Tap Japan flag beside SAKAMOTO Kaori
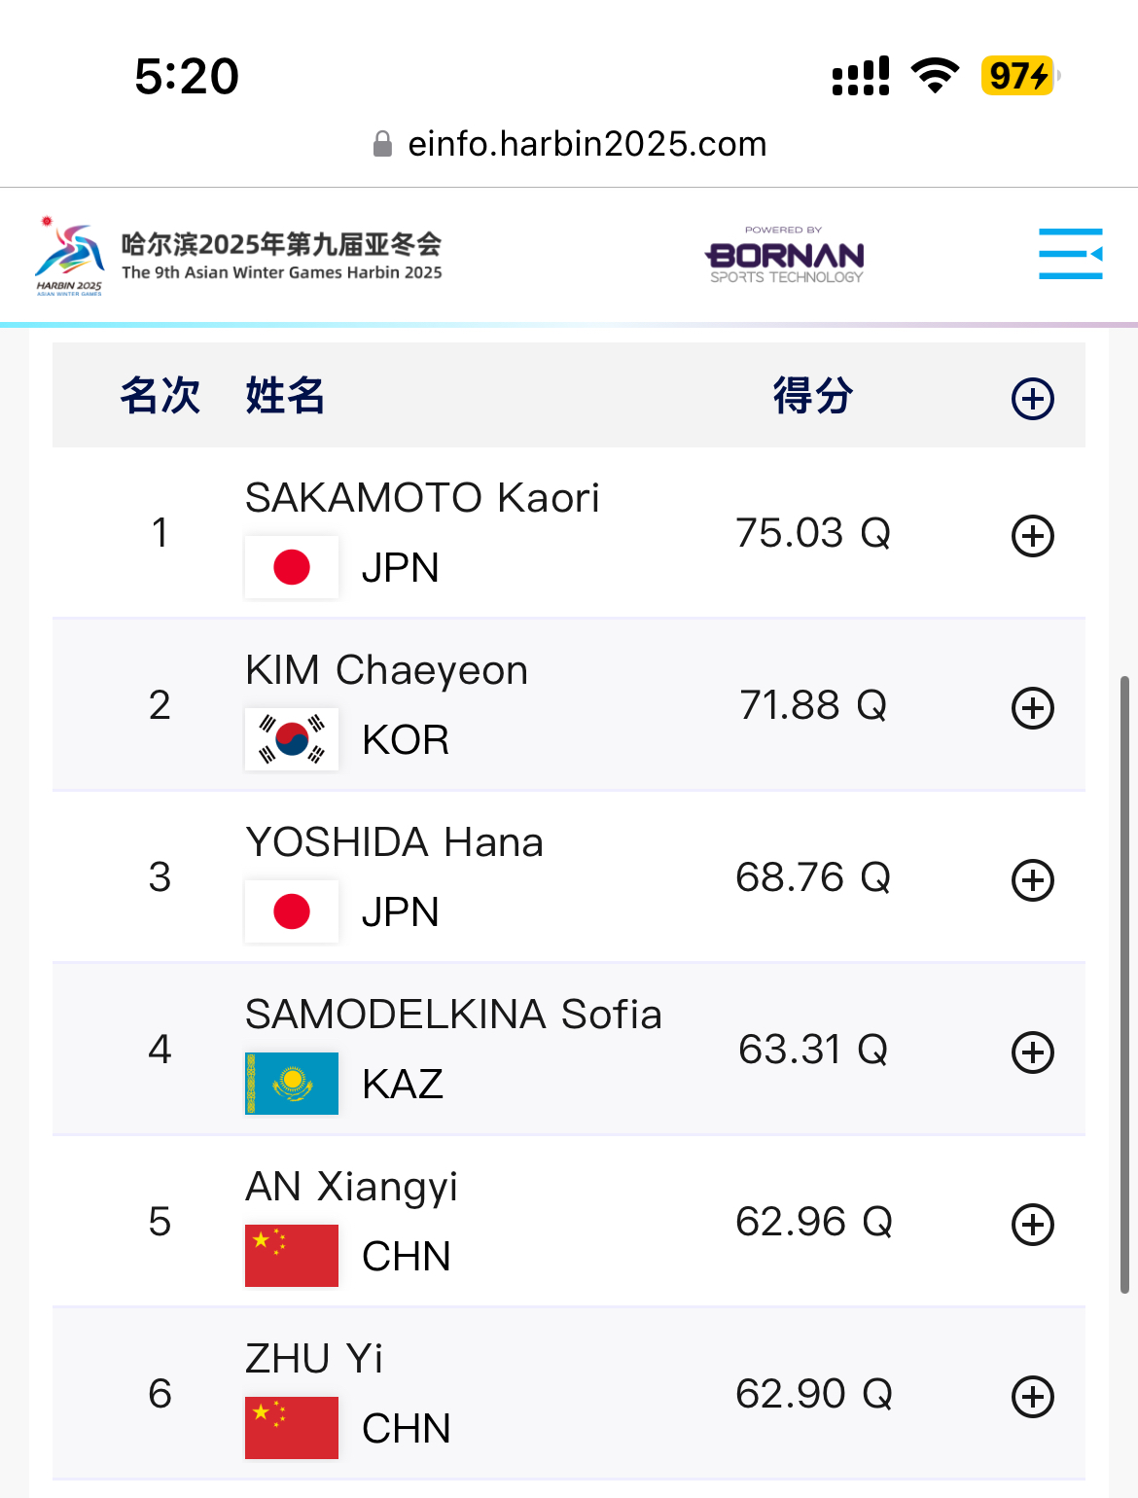This screenshot has width=1138, height=1498. click(x=292, y=567)
